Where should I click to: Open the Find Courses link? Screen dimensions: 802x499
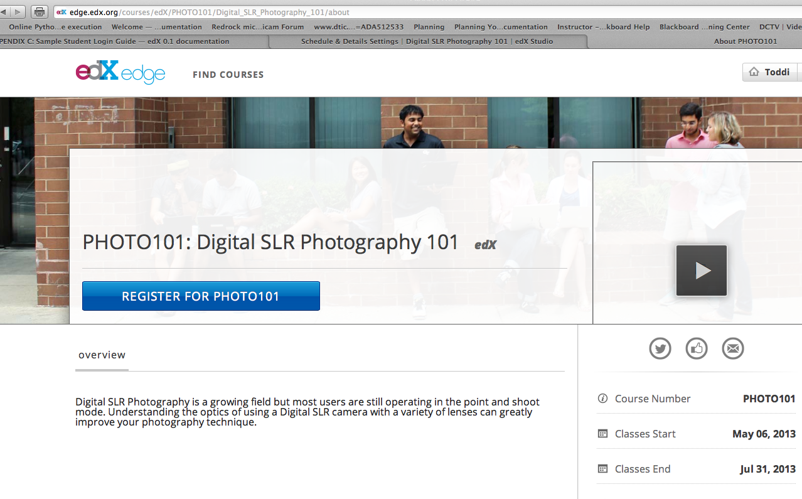(228, 75)
